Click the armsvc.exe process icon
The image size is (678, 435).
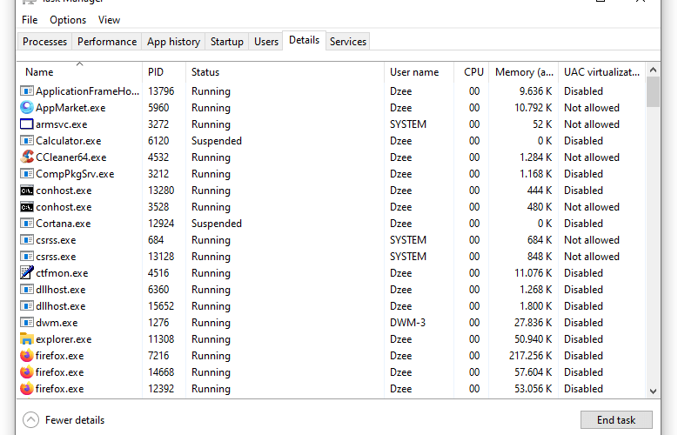(27, 124)
